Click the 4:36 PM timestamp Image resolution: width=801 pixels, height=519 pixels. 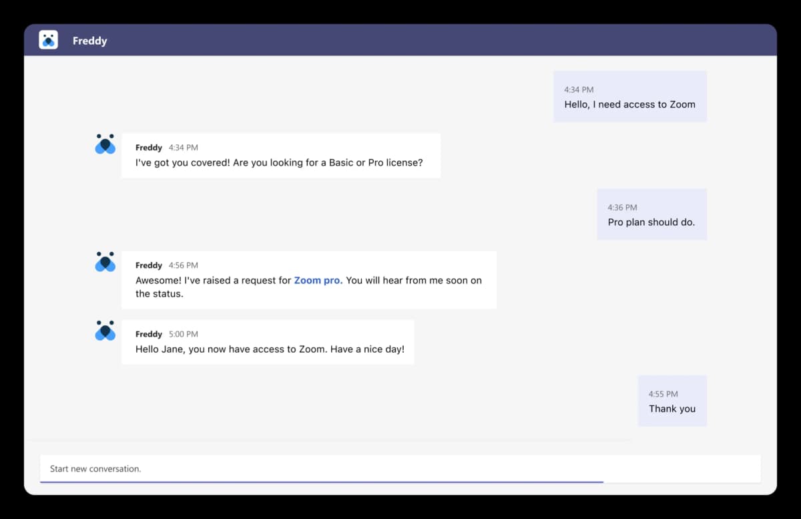tap(622, 208)
